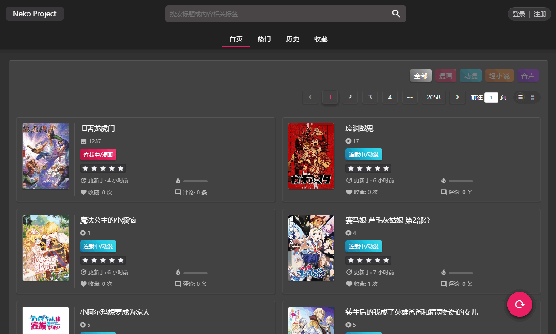Image resolution: width=556 pixels, height=334 pixels.
Task: Switch to grid view layout icon
Action: pyautogui.click(x=533, y=97)
